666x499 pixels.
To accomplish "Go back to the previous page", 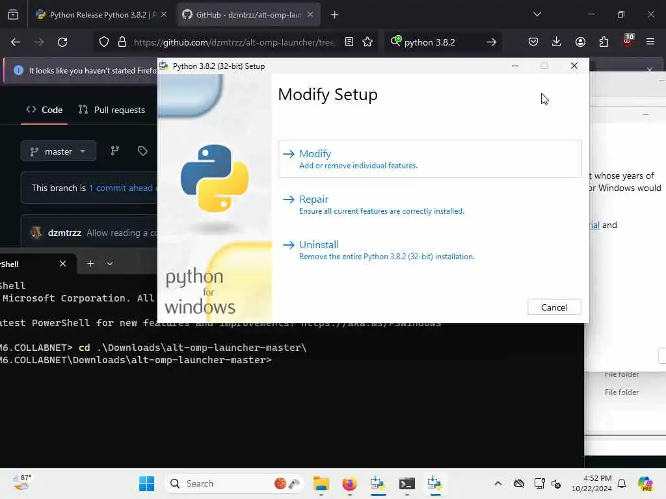I will click(x=16, y=42).
